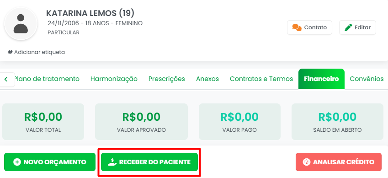Image resolution: width=388 pixels, height=178 pixels.
Task: Go to the Anexos tab
Action: [x=207, y=79]
